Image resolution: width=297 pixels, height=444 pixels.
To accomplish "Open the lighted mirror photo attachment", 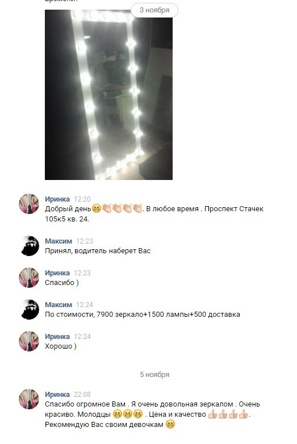I will tap(108, 95).
